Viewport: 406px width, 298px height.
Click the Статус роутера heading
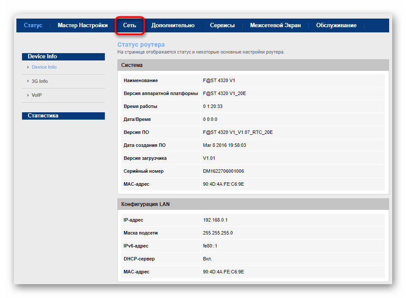coord(141,44)
